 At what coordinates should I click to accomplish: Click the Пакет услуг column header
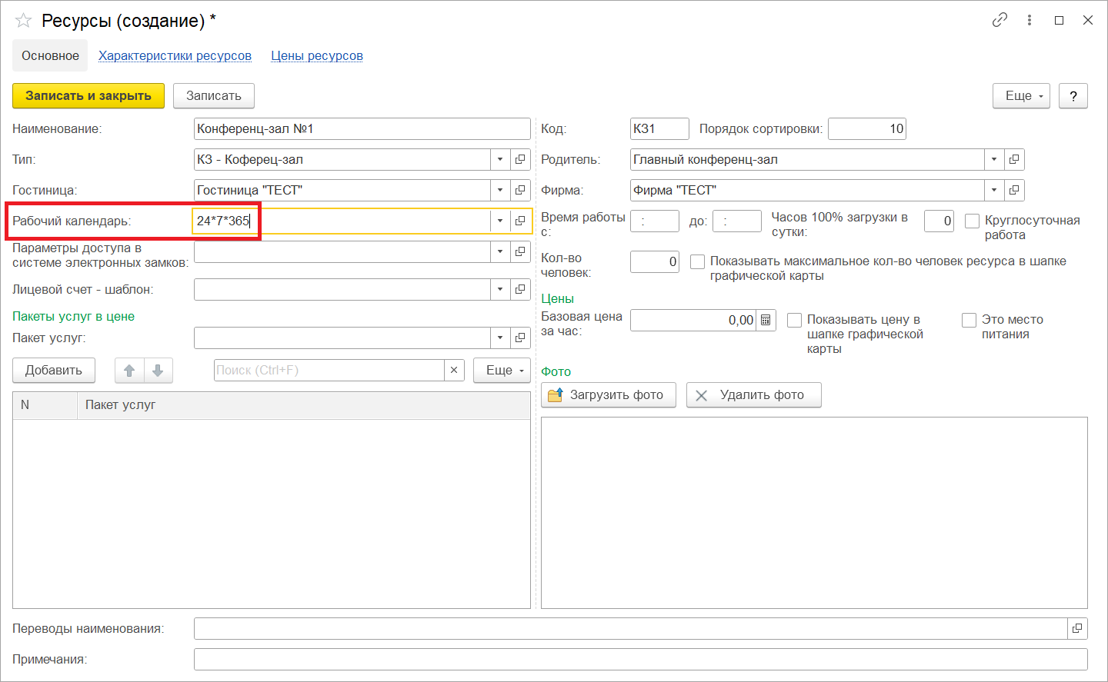[304, 405]
